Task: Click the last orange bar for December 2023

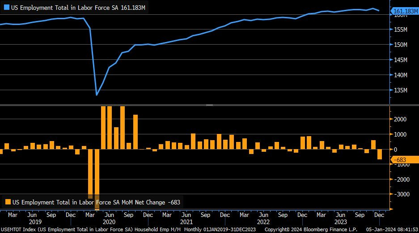Action: (x=379, y=154)
